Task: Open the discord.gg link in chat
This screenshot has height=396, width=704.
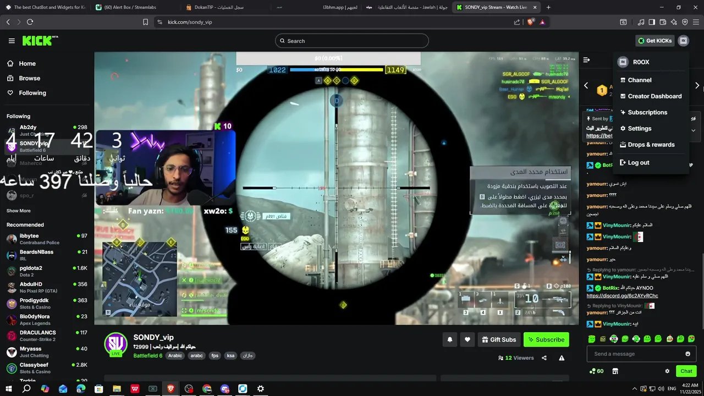Action: click(x=622, y=296)
